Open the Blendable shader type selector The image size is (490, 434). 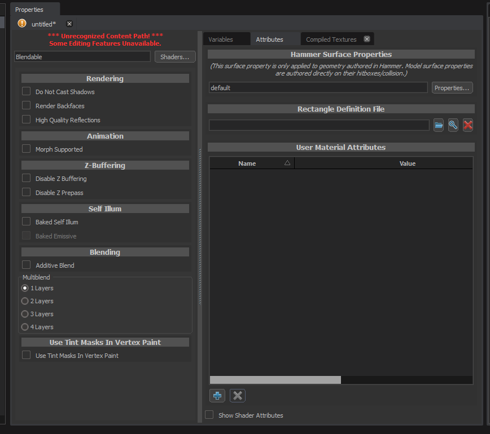[x=82, y=56]
